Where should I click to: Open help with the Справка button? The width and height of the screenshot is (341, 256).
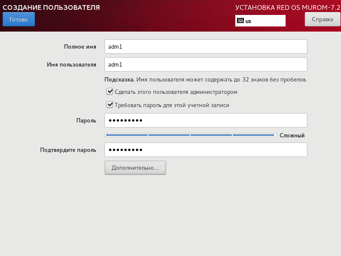(322, 19)
